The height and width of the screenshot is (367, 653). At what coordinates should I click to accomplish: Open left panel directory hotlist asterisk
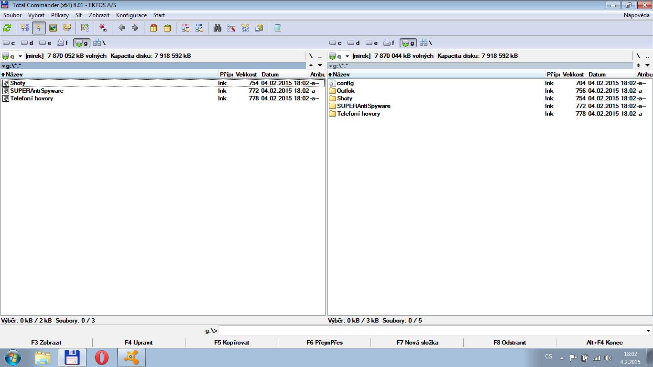pos(311,65)
